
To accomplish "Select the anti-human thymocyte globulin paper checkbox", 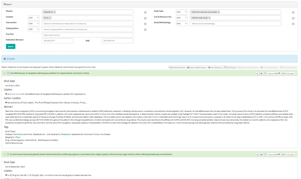I will 5,154.
